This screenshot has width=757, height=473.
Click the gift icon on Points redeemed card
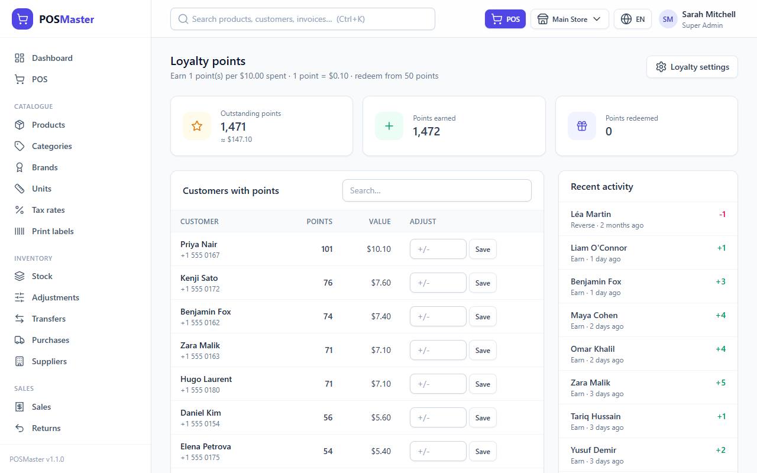582,126
